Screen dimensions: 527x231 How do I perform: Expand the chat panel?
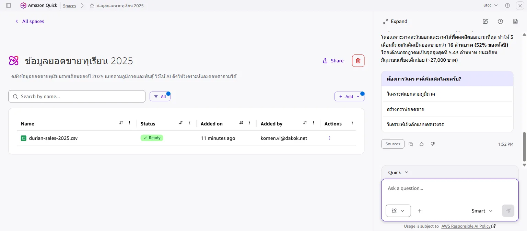[395, 21]
